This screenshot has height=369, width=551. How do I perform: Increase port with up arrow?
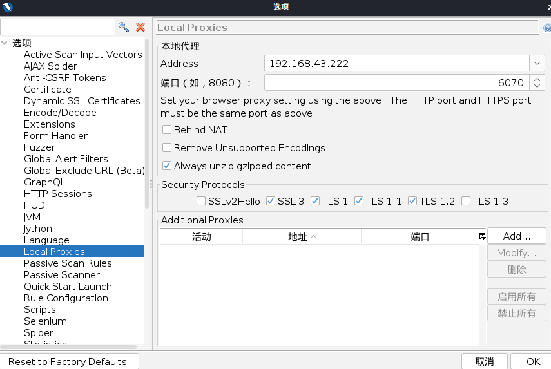537,79
